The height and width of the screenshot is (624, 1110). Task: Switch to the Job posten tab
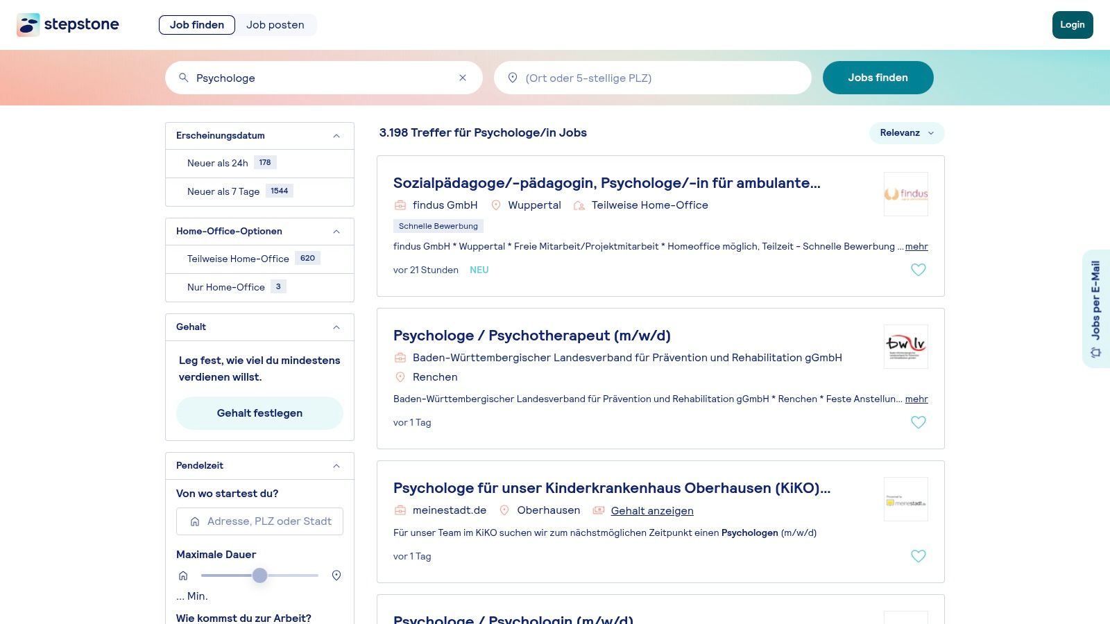[x=275, y=25]
